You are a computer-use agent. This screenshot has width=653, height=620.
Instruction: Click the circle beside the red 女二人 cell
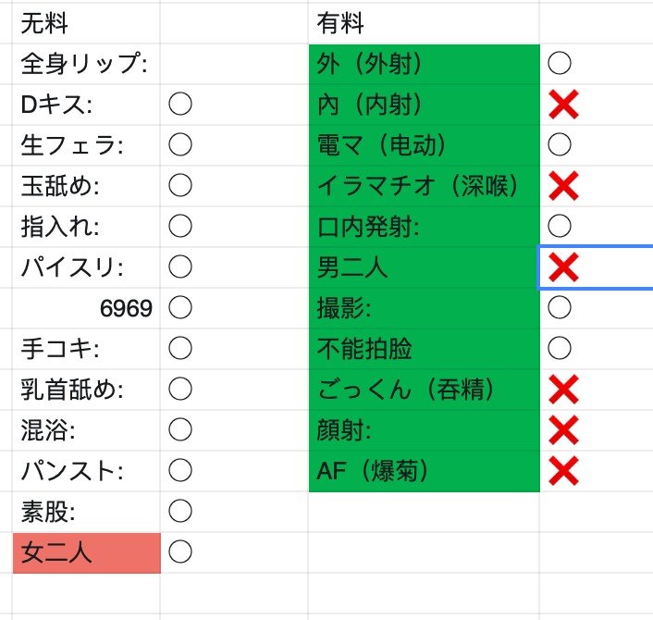point(180,552)
